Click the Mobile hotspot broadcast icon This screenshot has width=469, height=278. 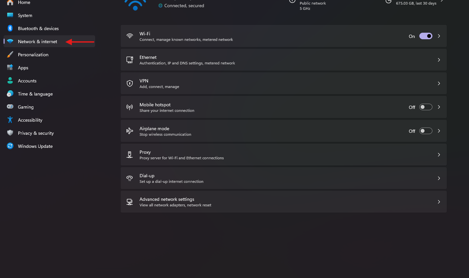click(129, 107)
